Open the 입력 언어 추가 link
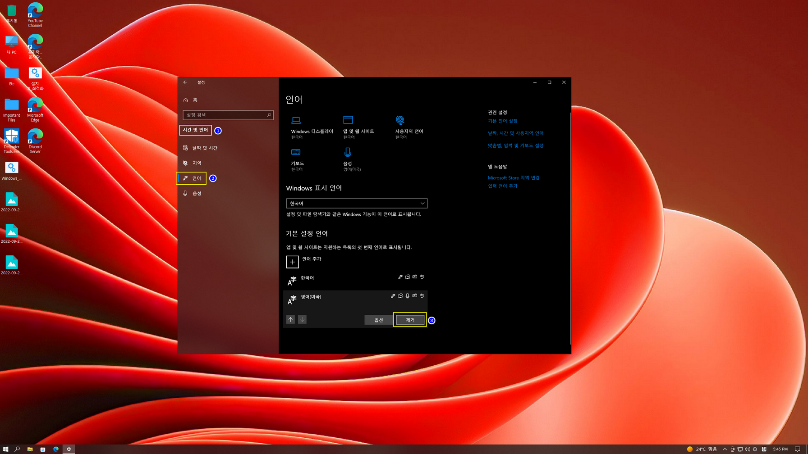Viewport: 808px width, 454px height. [502, 186]
